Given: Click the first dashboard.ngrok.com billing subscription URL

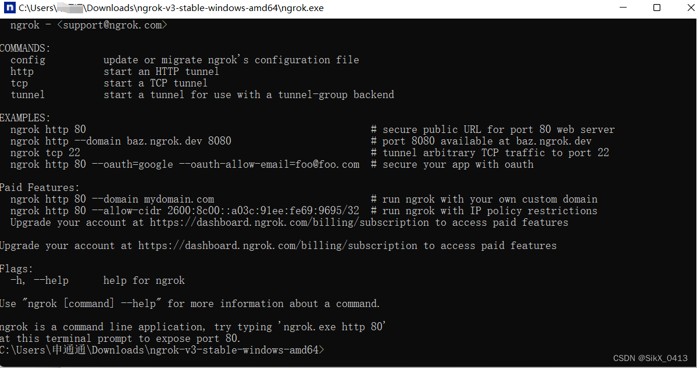Looking at the screenshot, I should pyautogui.click(x=289, y=222).
